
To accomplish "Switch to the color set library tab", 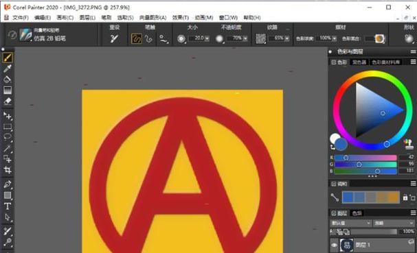I will (x=385, y=62).
